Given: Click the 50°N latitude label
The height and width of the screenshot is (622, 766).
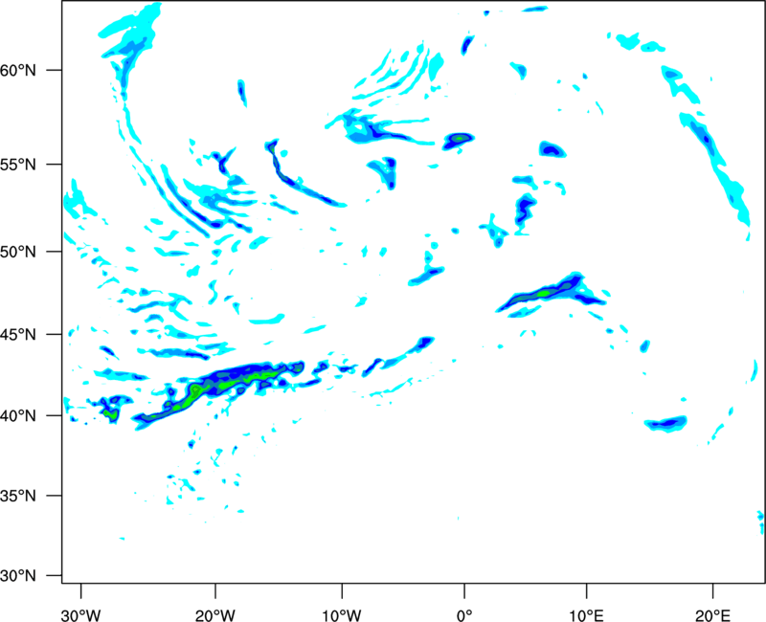Looking at the screenshot, I should click(18, 252).
